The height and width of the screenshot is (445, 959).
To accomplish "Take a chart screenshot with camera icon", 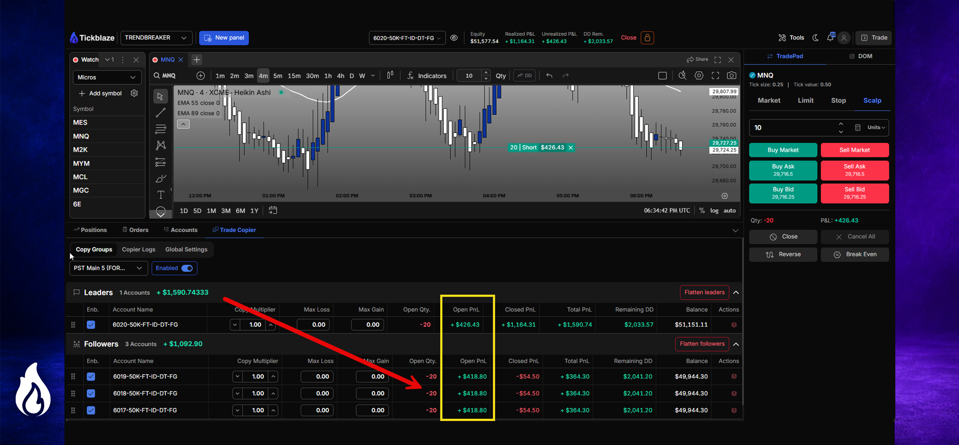I will [x=731, y=75].
